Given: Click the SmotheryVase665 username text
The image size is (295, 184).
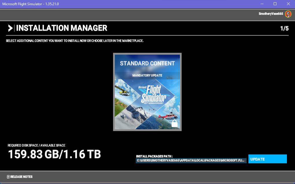Looking at the screenshot, I should pyautogui.click(x=270, y=14).
